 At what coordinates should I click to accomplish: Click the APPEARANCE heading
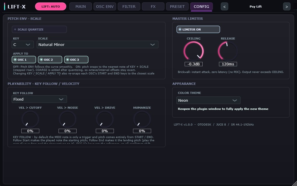(x=184, y=84)
